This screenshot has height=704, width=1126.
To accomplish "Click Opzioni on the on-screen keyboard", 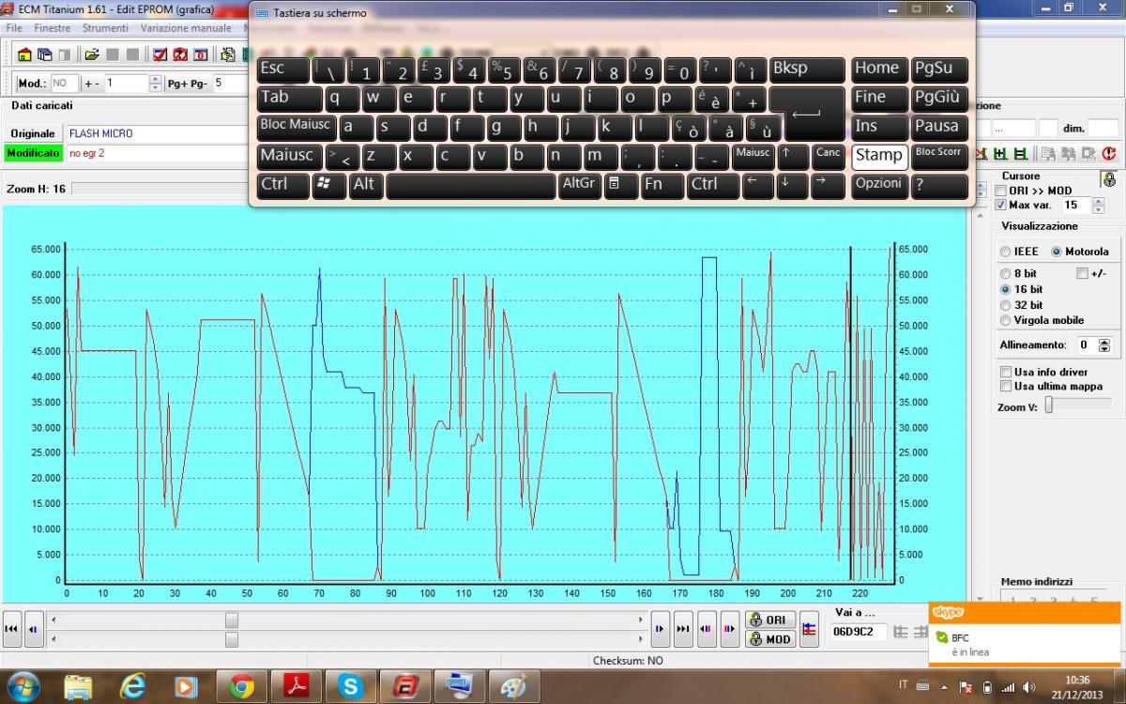I will (x=878, y=185).
